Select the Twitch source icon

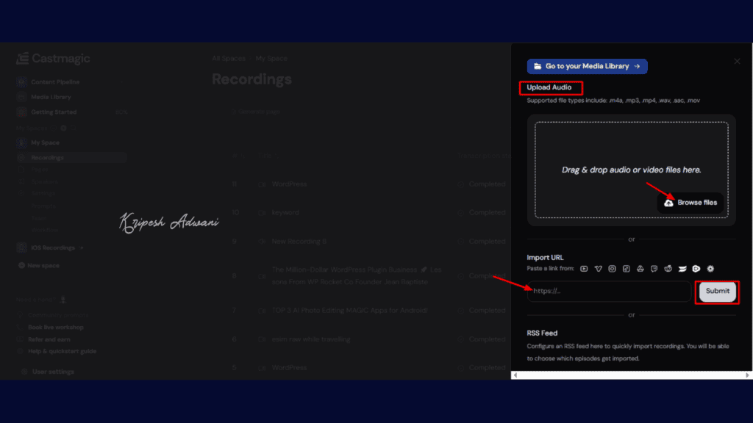tap(653, 268)
